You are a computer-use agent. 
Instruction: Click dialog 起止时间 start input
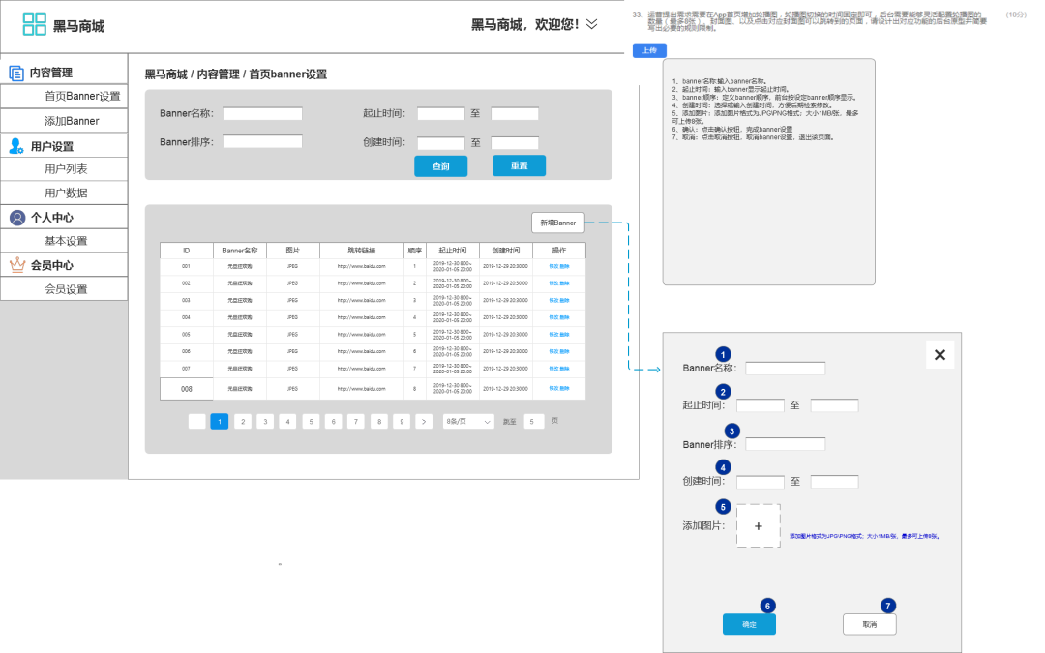coord(761,405)
